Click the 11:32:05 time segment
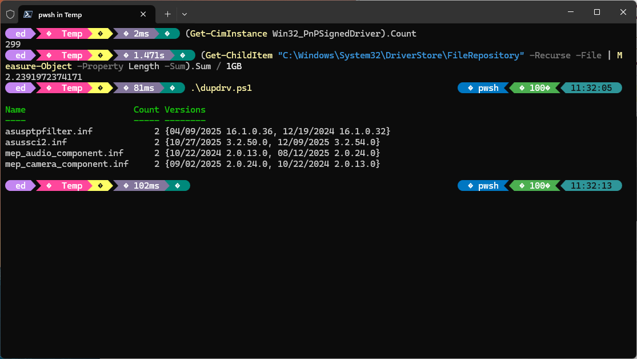Viewport: 637px width, 359px height. 591,88
